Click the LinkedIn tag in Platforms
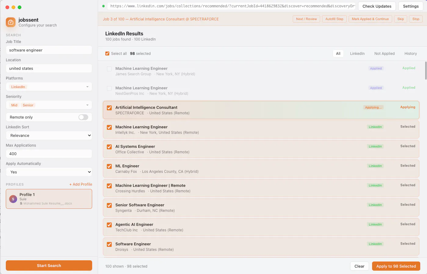427x274 pixels. click(x=18, y=87)
